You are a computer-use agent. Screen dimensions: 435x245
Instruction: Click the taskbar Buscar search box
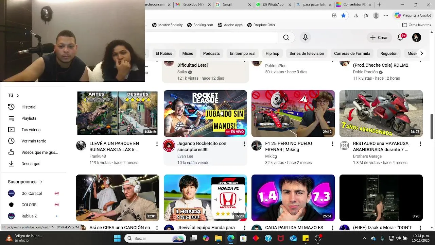[x=156, y=238]
